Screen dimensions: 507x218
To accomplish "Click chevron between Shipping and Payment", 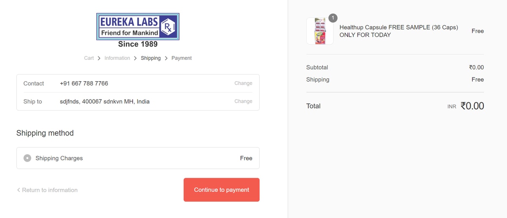I will (166, 58).
